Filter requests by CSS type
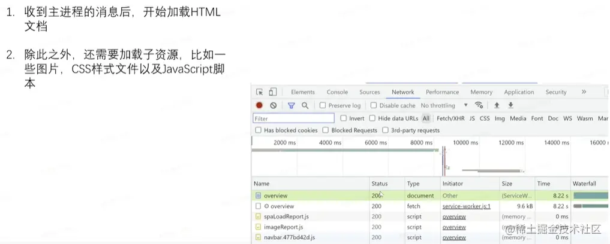Screen dimensions: 610x244 point(485,118)
